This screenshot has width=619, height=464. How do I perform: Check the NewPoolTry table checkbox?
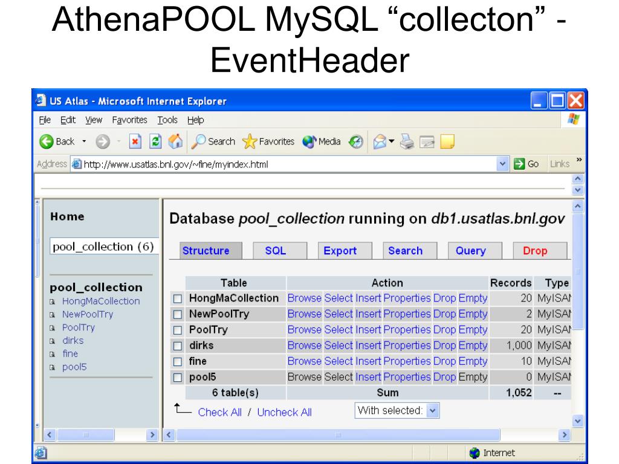178,314
